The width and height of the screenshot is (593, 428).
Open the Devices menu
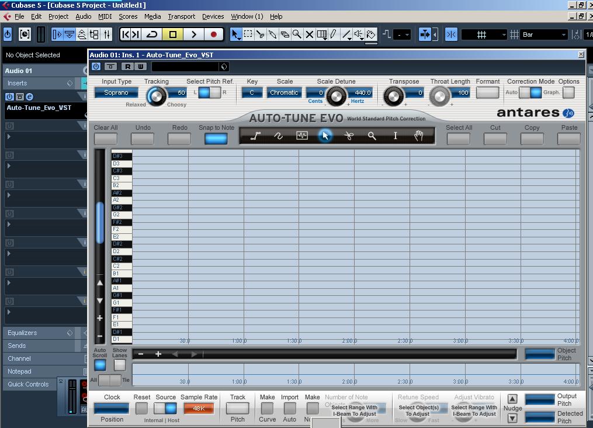(213, 16)
